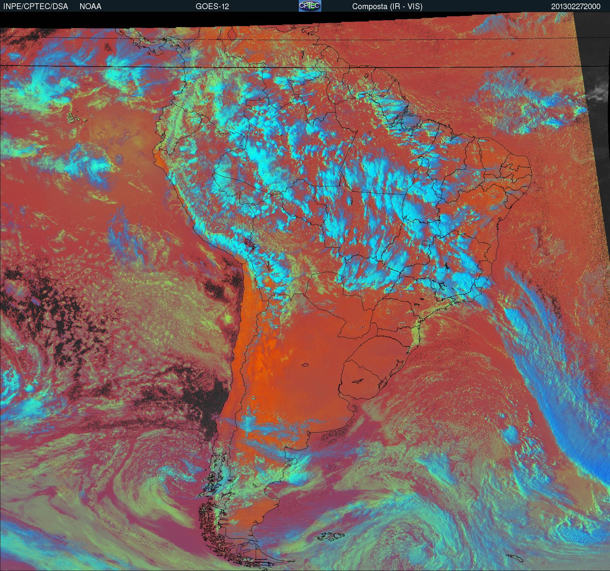Click the CPTEC logo in header
Screen dimensions: 610x571
click(310, 6)
